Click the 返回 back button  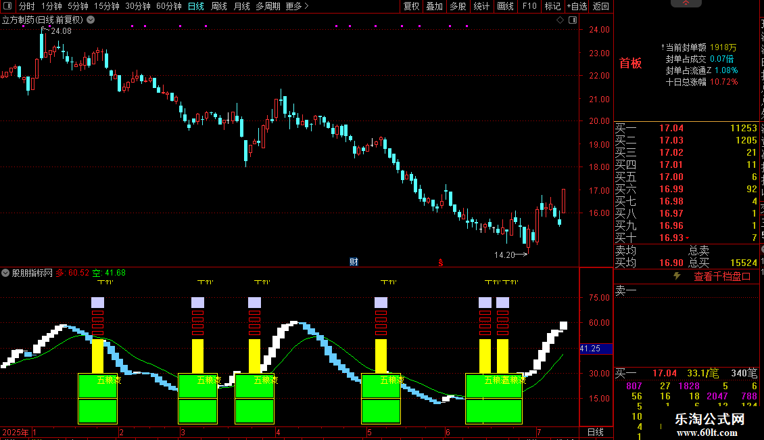[x=601, y=6]
